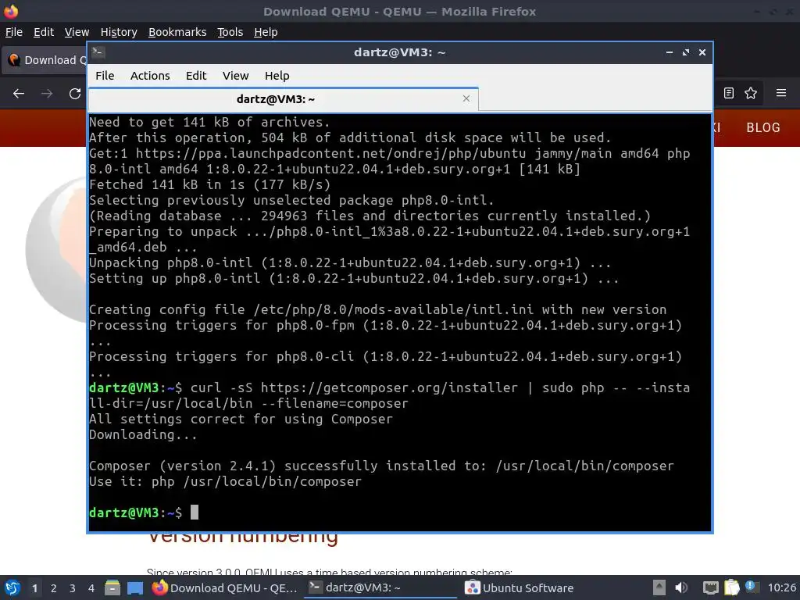Select the dartz@VM3: ~ terminal tab

(283, 99)
